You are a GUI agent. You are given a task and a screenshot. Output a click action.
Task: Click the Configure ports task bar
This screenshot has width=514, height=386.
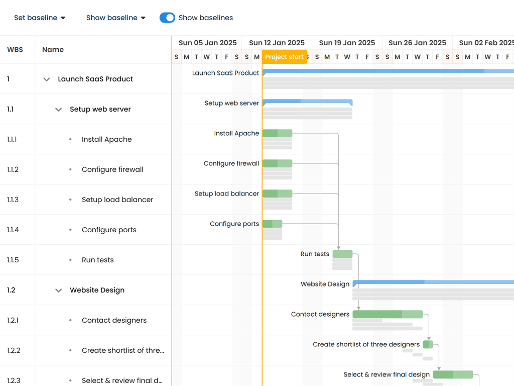(272, 224)
